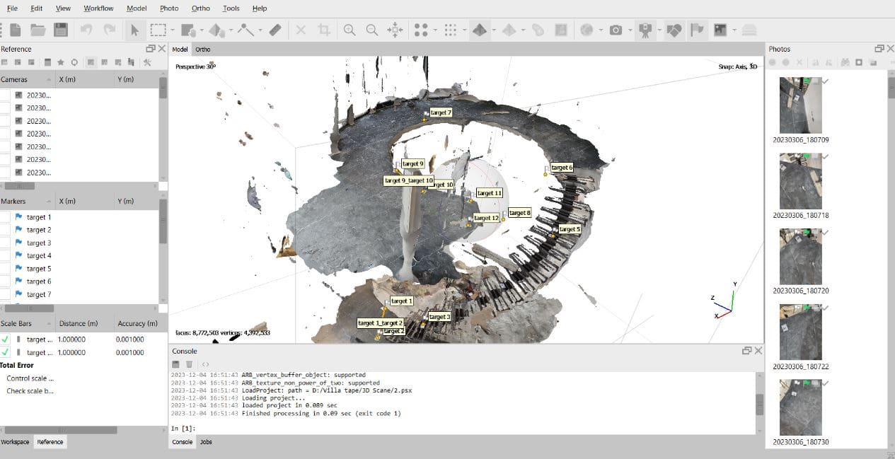Viewport: 895px width, 459px height.
Task: Open the Rectangle Selection dropdown arrow
Action: point(172,30)
